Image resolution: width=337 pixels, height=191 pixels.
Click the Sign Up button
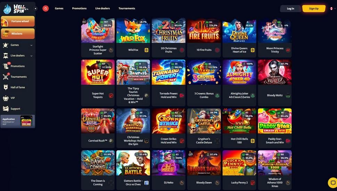[x=314, y=9]
